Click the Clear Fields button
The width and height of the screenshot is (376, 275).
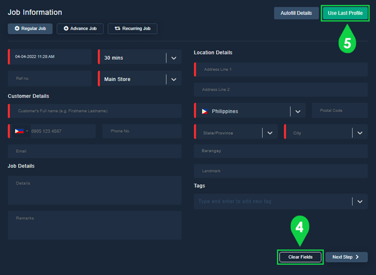click(300, 257)
